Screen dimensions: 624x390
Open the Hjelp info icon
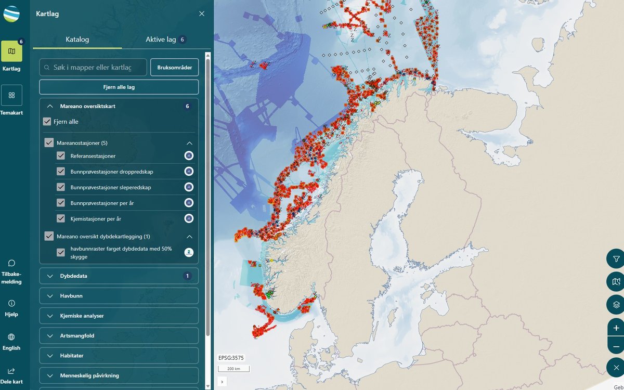tap(11, 303)
